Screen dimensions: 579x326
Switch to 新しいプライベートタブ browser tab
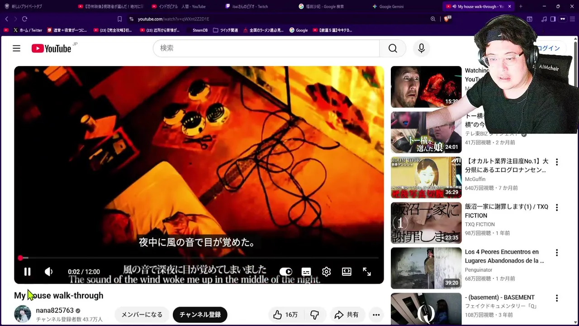coord(36,6)
